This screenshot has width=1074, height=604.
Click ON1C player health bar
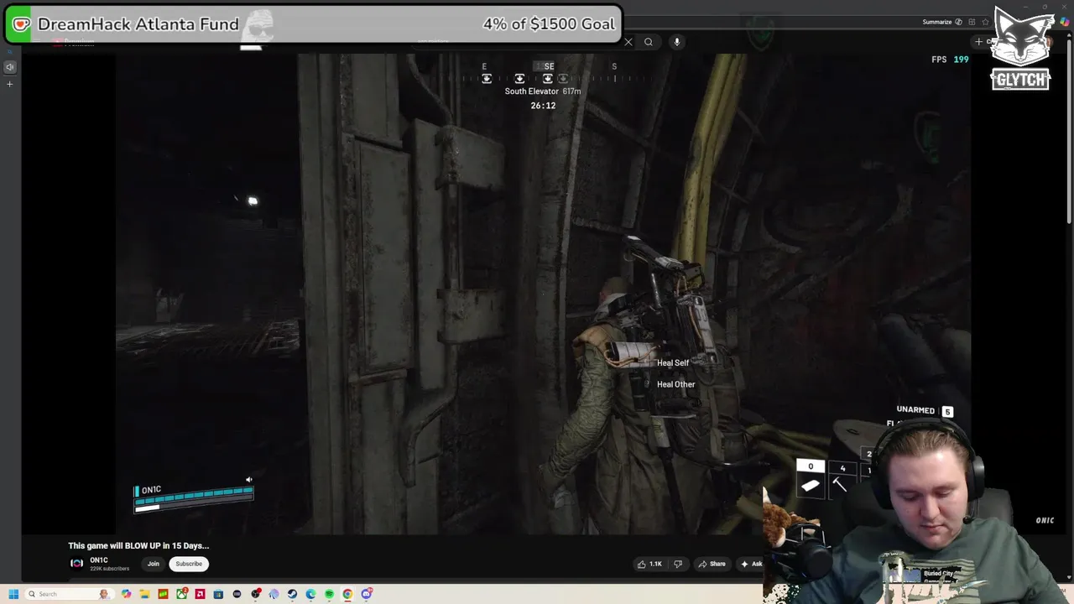(194, 498)
